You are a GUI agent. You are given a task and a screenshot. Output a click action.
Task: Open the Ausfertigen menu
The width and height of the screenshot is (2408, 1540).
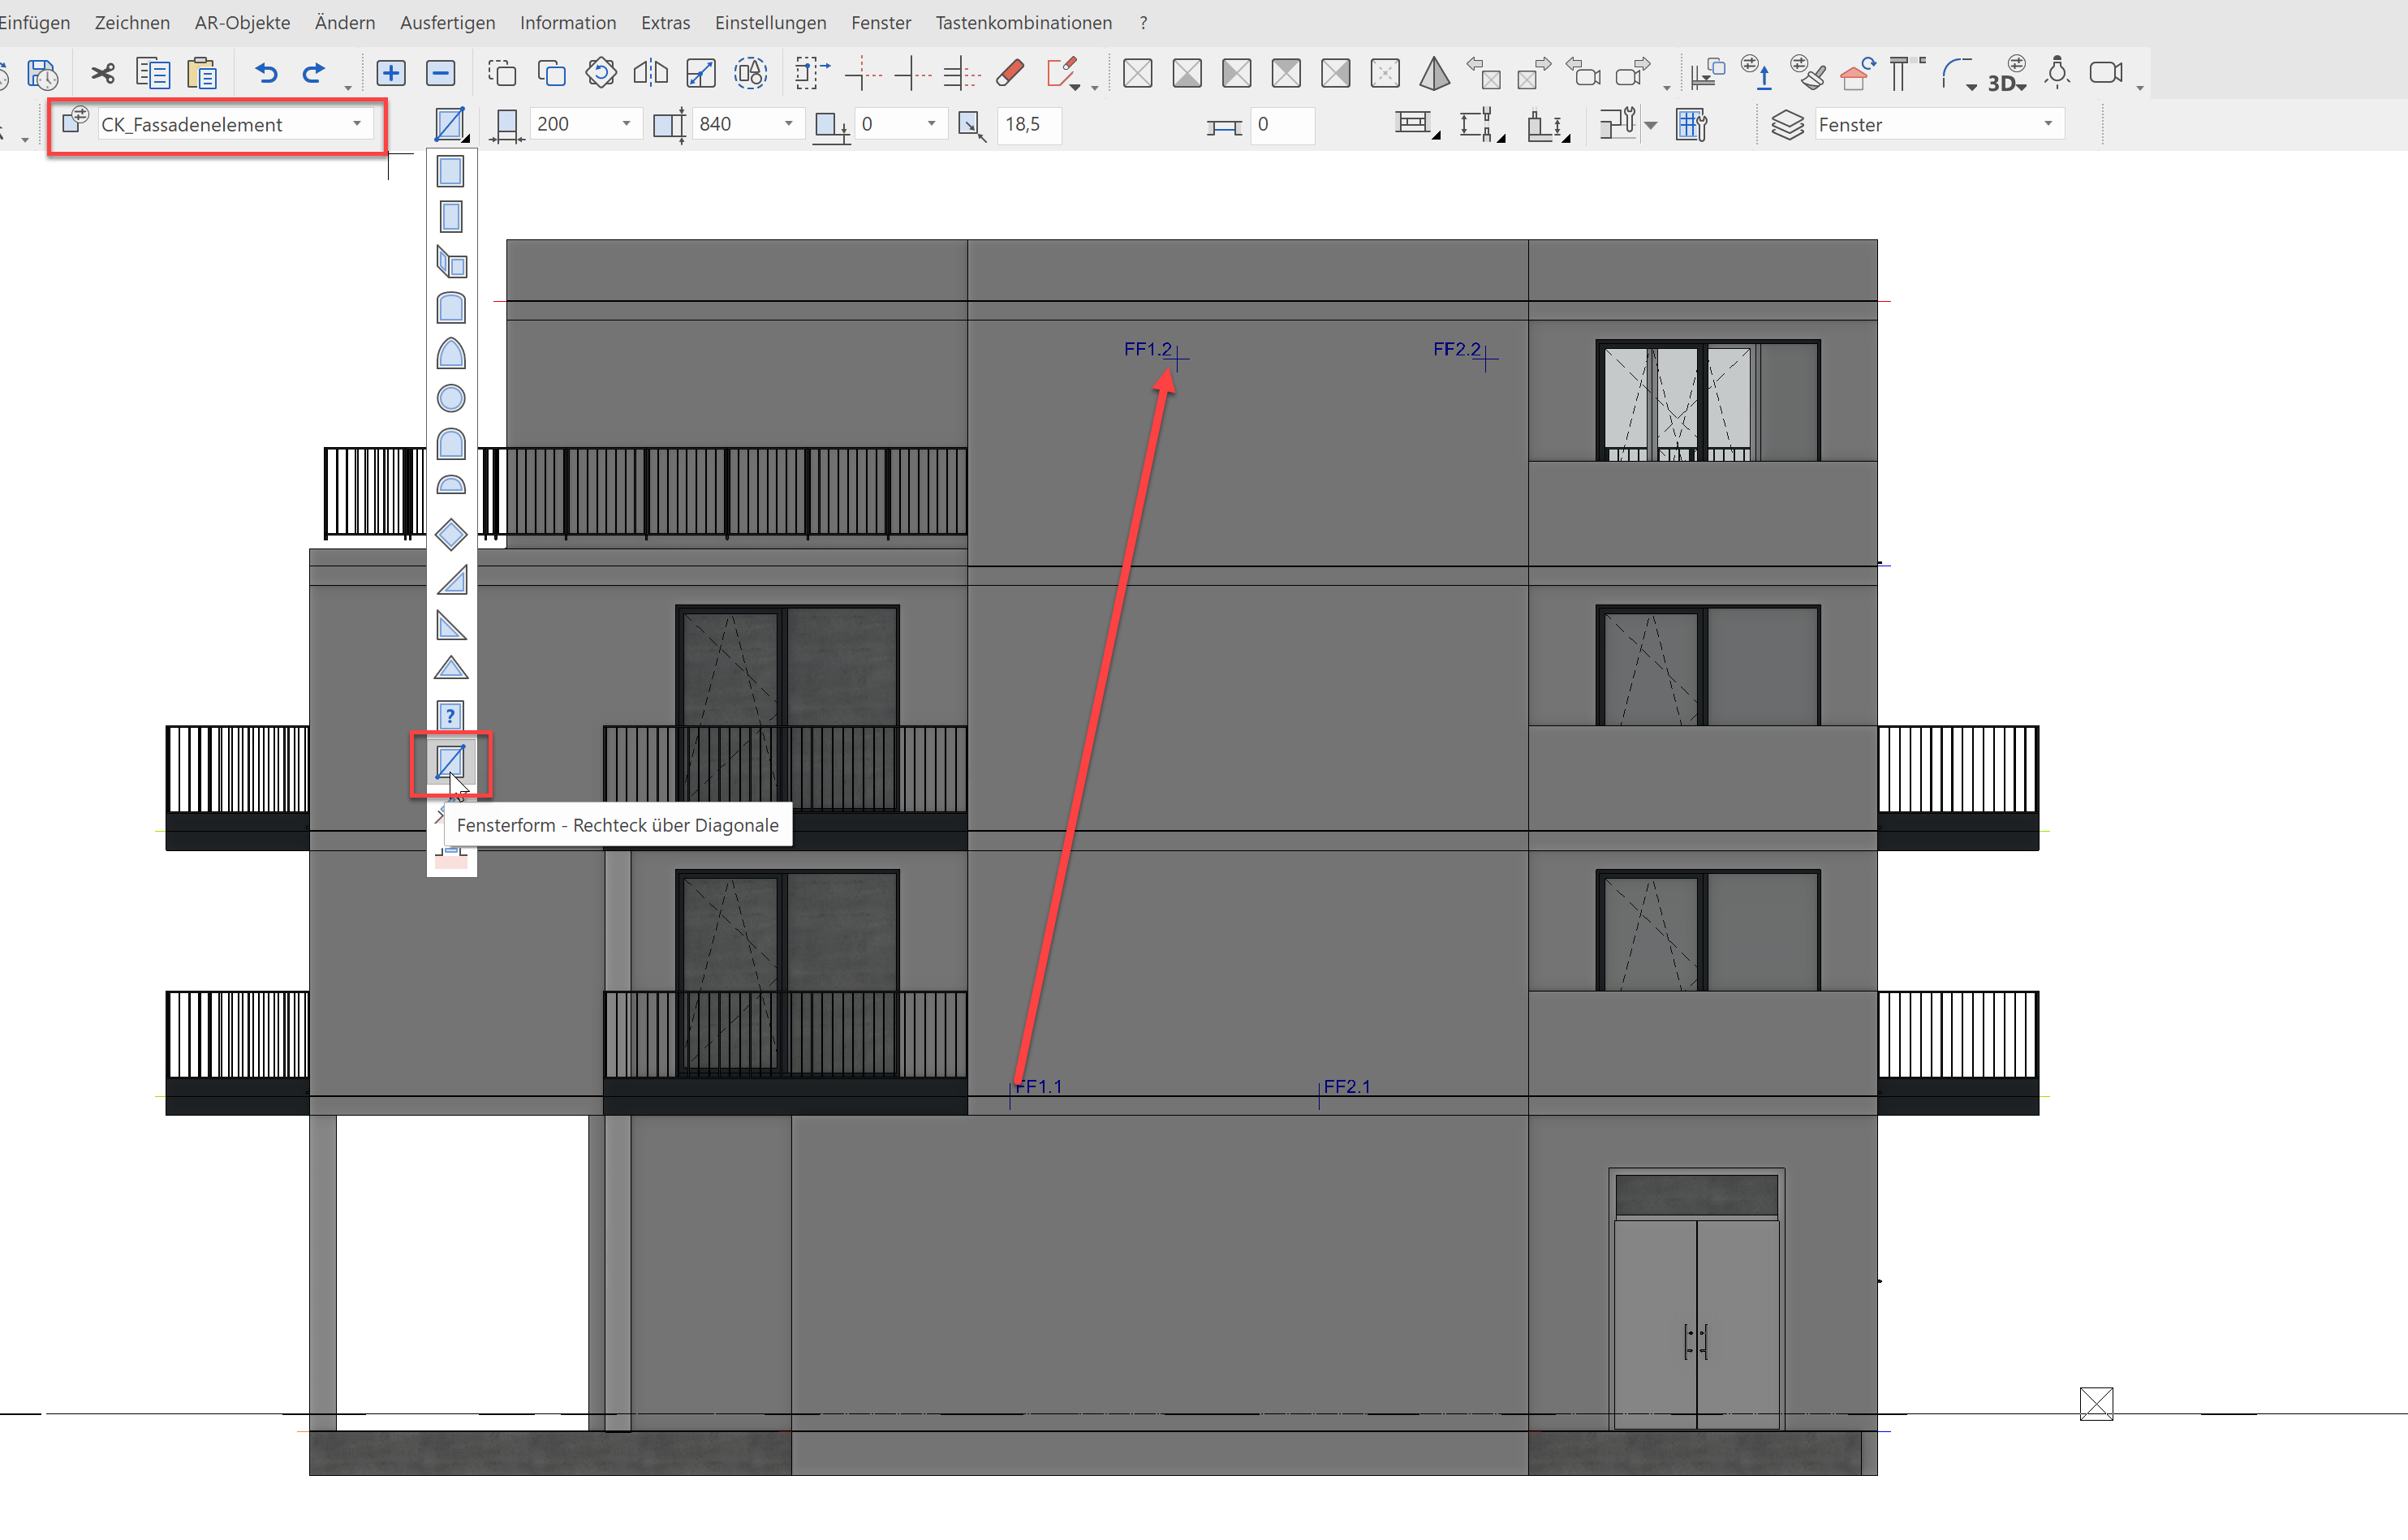[x=447, y=22]
